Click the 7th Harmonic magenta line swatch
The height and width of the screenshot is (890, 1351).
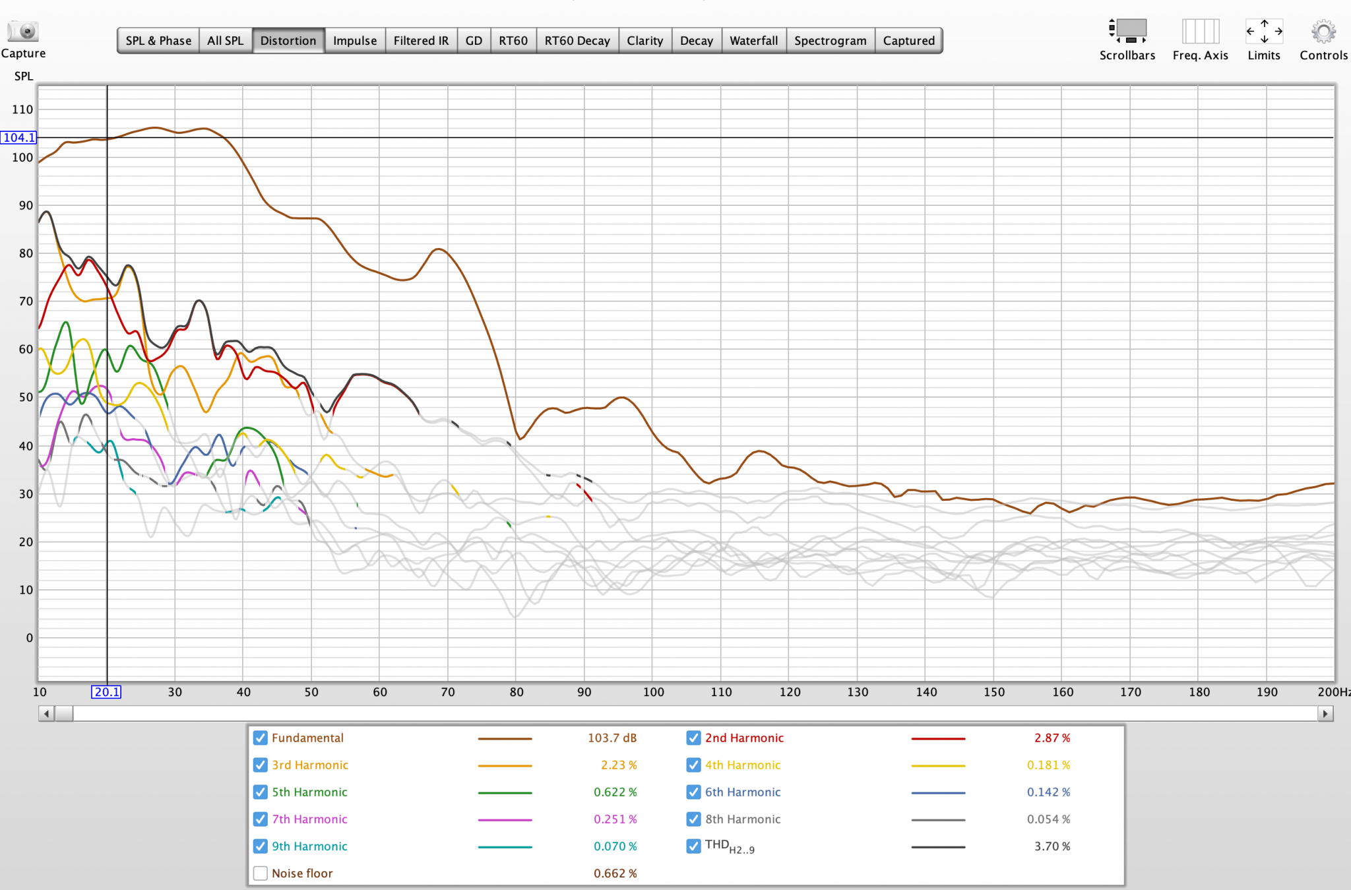(505, 820)
